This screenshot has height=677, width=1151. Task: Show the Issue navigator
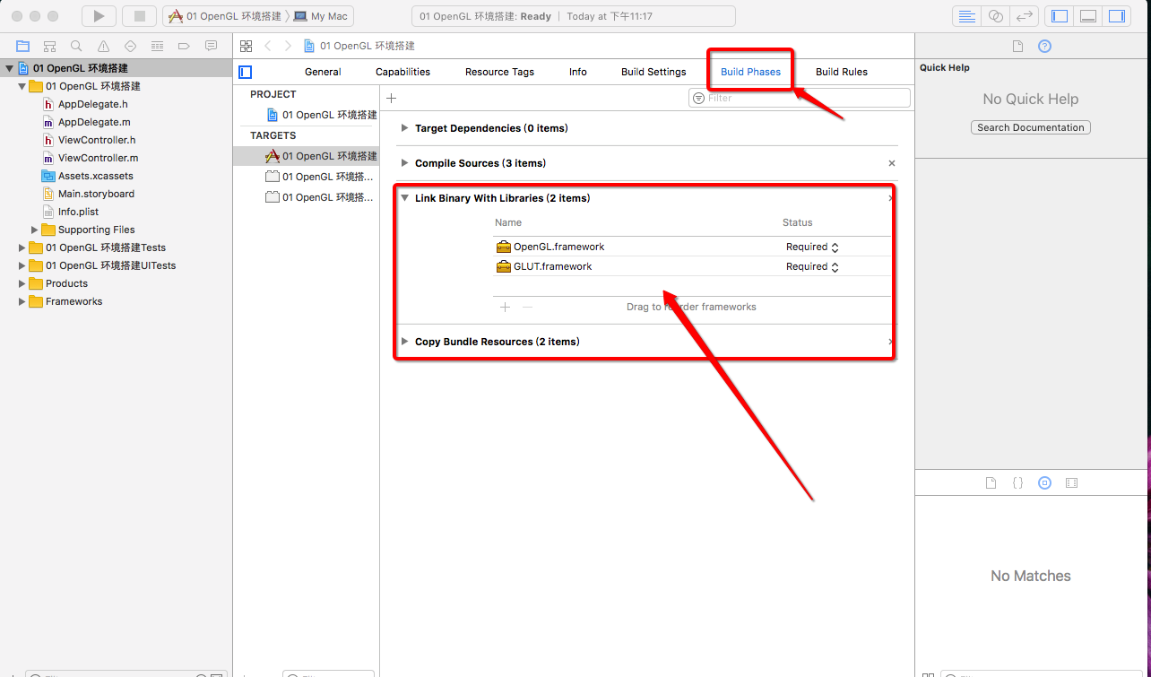[104, 46]
